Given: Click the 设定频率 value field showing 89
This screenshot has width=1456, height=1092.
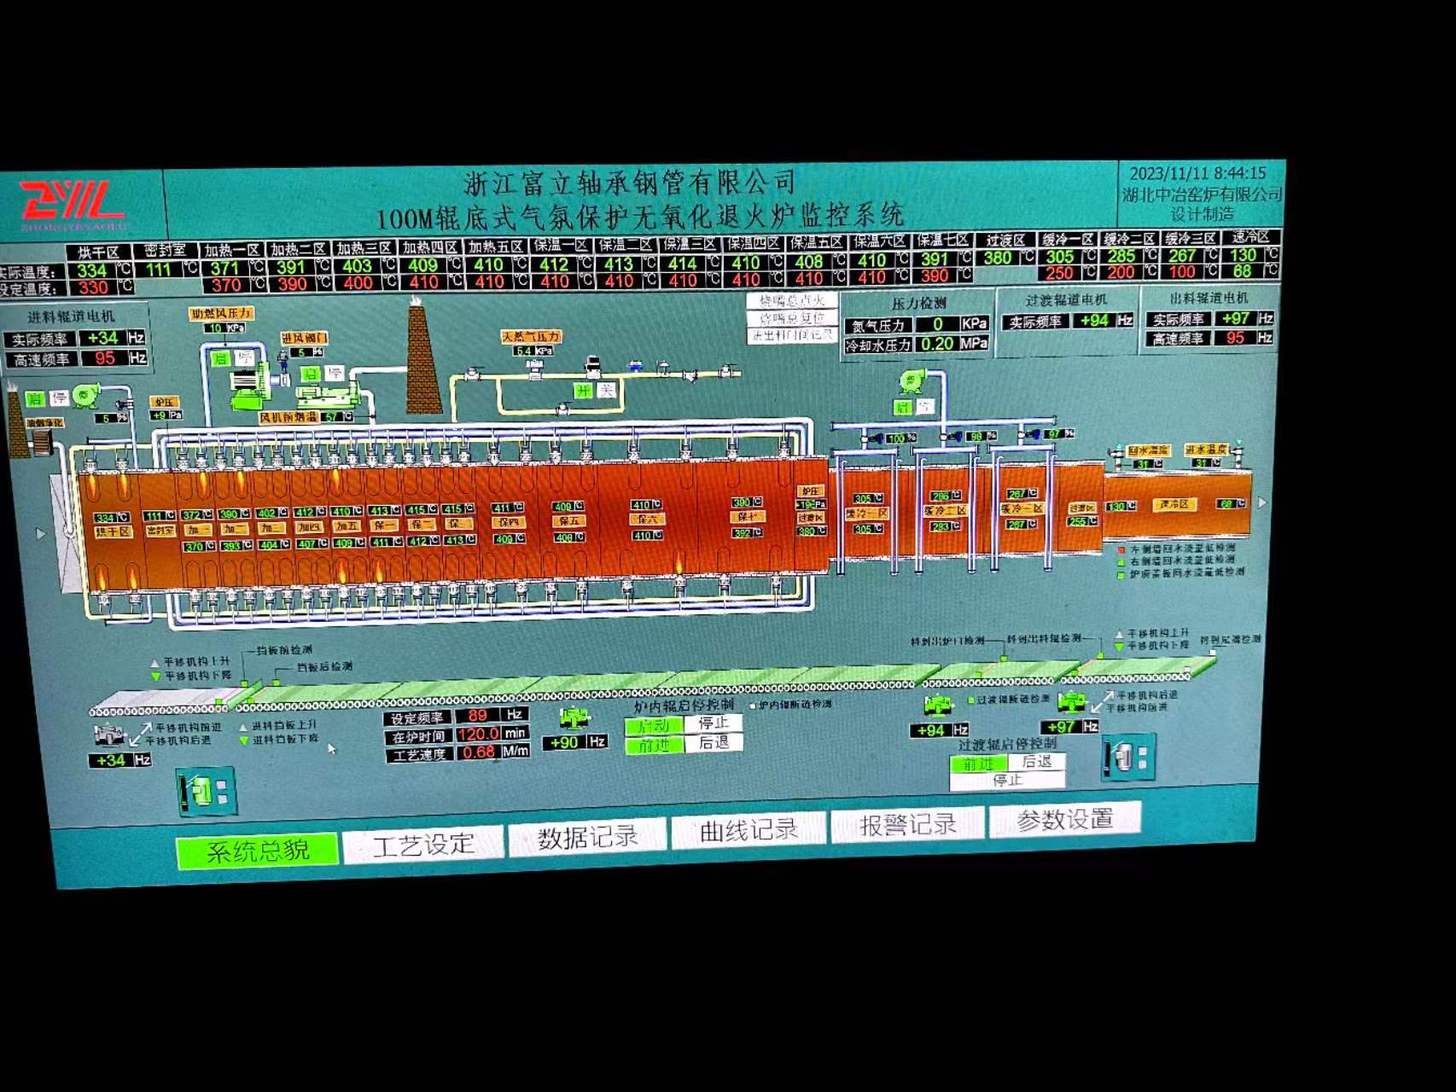Looking at the screenshot, I should (478, 716).
